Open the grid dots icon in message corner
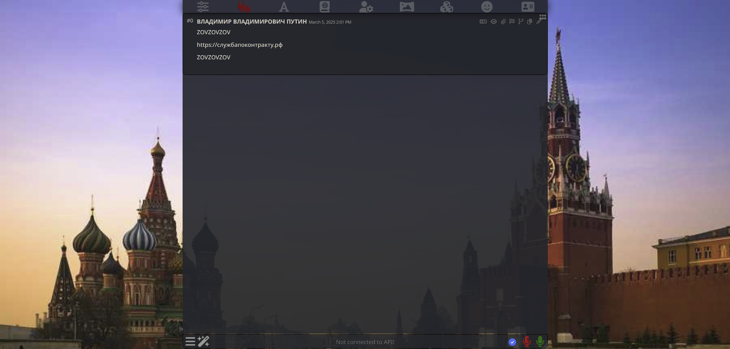This screenshot has height=349, width=730. 543,17
